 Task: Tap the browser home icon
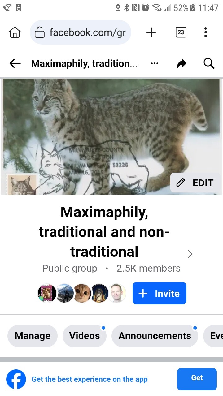[15, 32]
